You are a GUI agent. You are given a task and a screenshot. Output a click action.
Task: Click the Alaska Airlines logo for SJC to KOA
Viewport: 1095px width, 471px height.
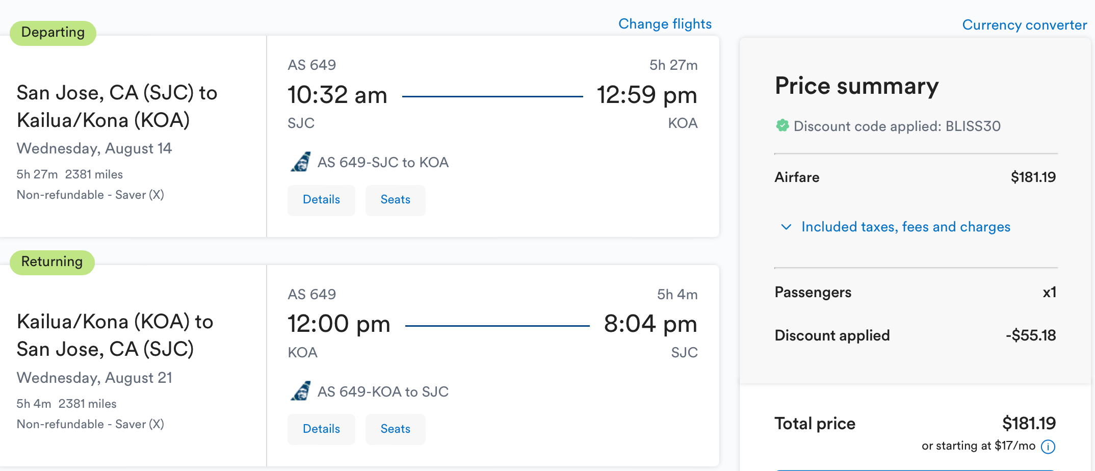pyautogui.click(x=301, y=162)
